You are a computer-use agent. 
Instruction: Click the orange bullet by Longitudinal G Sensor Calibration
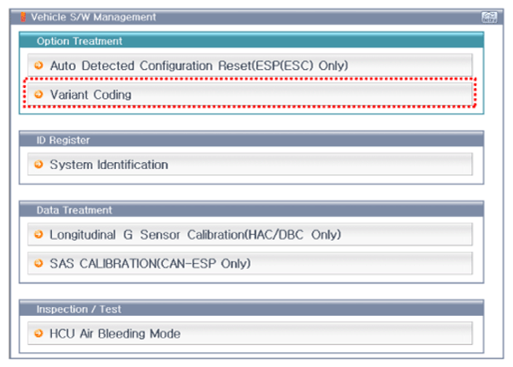coord(38,235)
